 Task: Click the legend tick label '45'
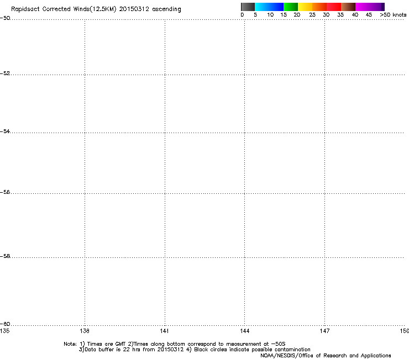click(x=369, y=15)
